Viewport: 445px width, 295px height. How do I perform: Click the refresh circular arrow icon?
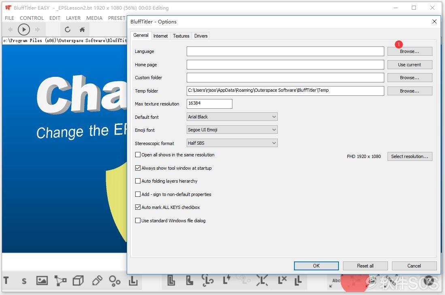coord(68,29)
